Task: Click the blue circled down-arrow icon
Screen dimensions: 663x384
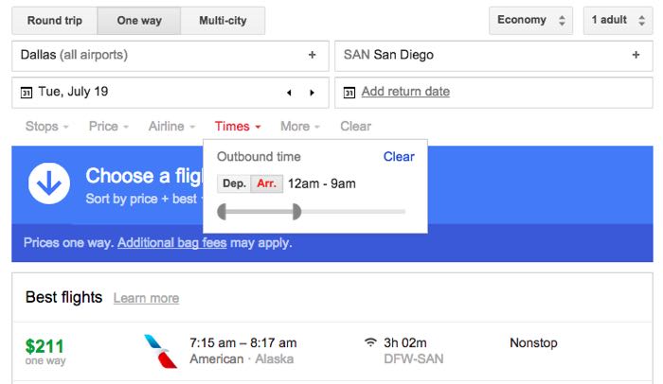Action: [49, 183]
